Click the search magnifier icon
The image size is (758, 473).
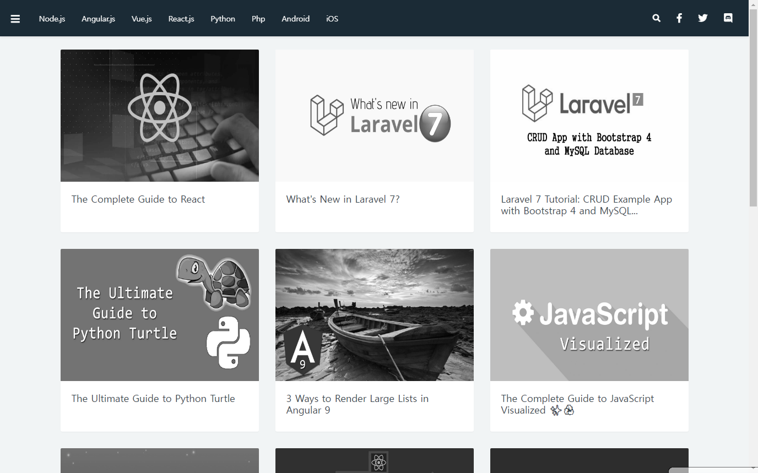(656, 18)
